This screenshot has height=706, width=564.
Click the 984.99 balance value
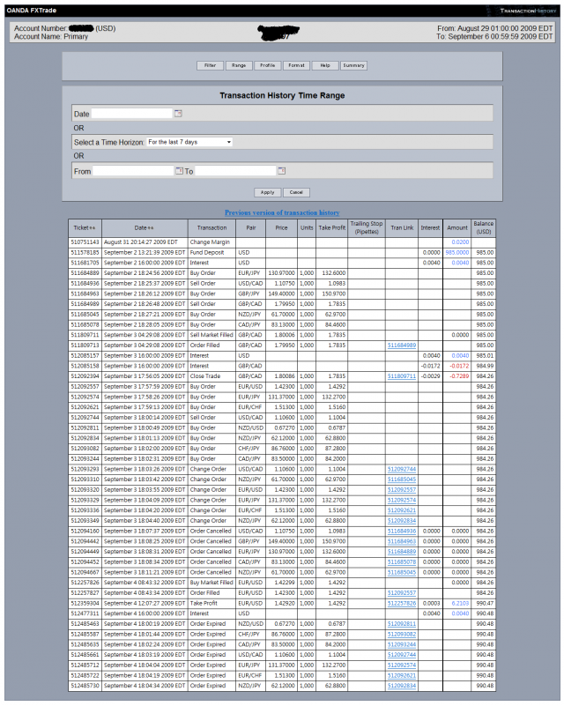point(485,366)
